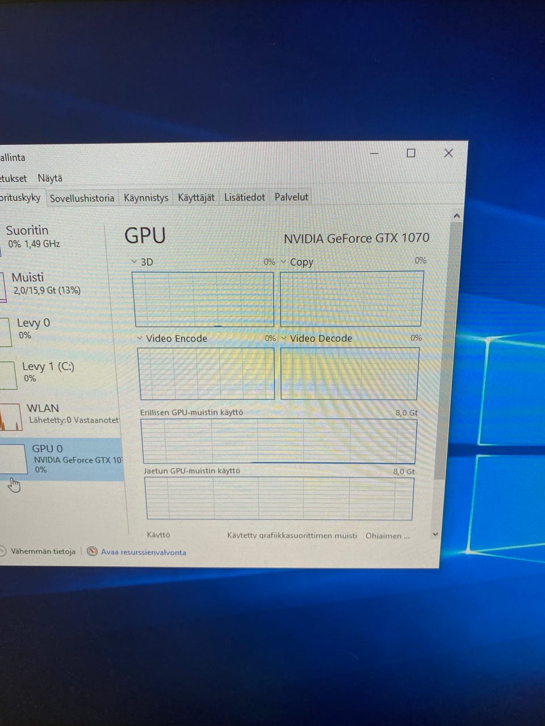Open the Käyttäjät tab
The width and height of the screenshot is (545, 726).
click(196, 197)
